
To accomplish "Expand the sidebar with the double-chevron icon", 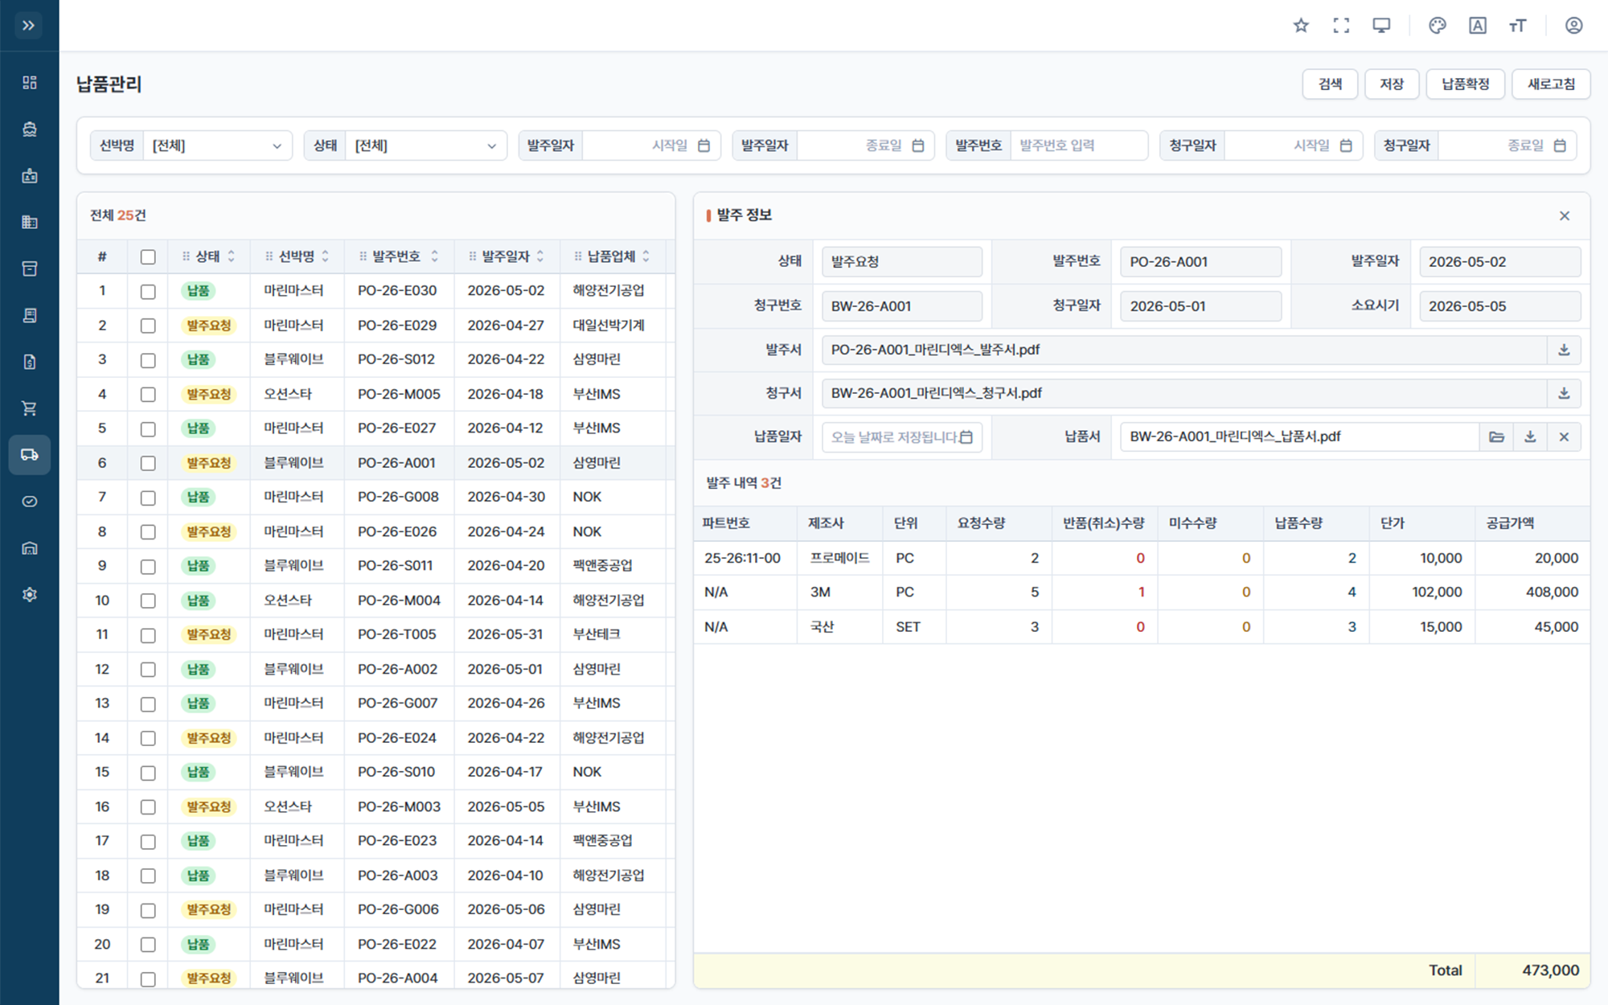I will [x=29, y=26].
